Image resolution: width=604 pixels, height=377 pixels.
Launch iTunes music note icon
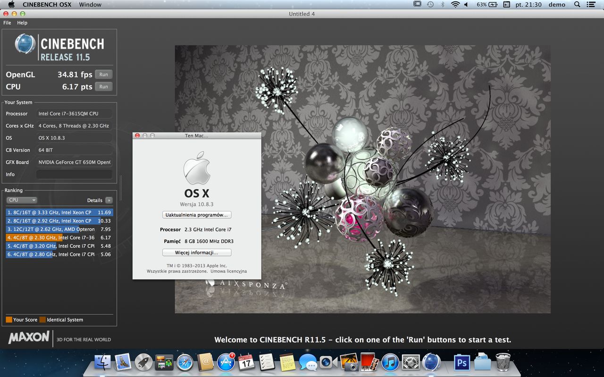pos(390,362)
